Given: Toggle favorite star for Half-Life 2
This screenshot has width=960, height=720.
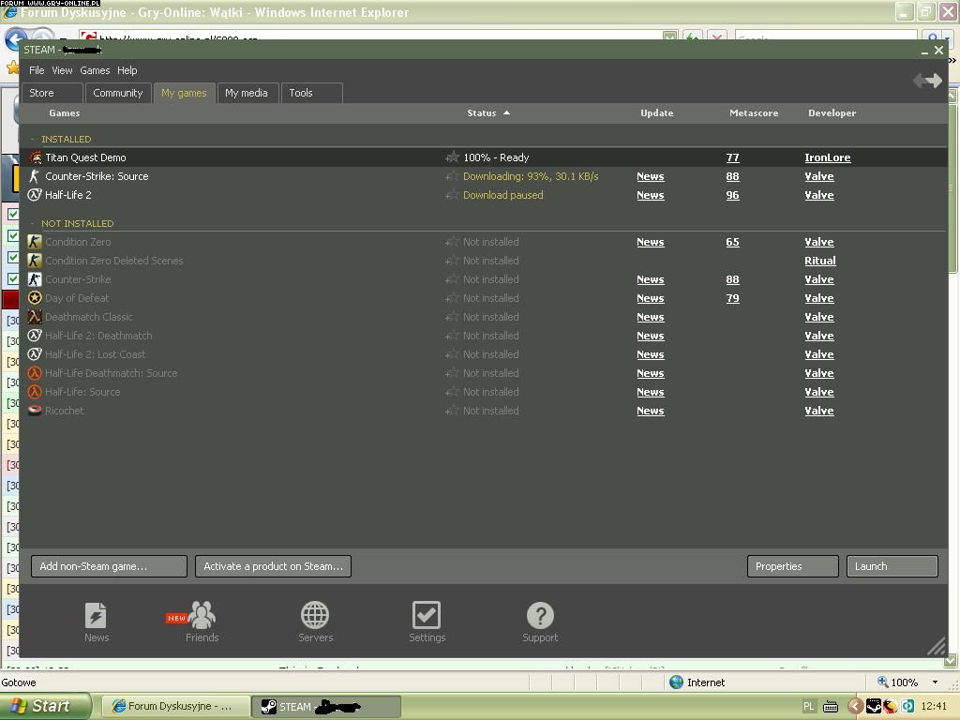Looking at the screenshot, I should [x=453, y=195].
